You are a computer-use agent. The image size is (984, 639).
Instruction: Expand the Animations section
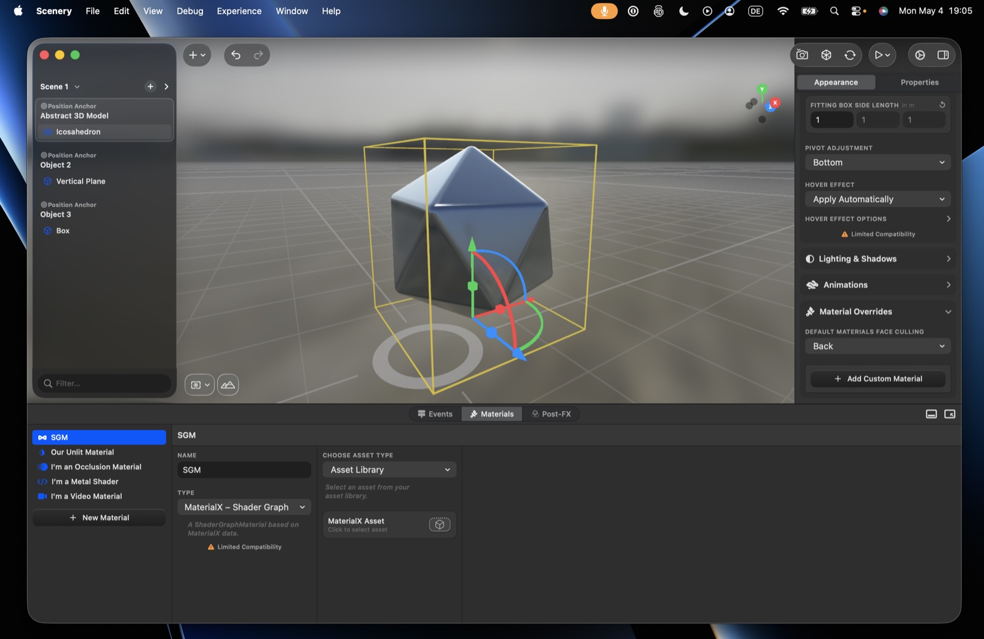click(878, 285)
